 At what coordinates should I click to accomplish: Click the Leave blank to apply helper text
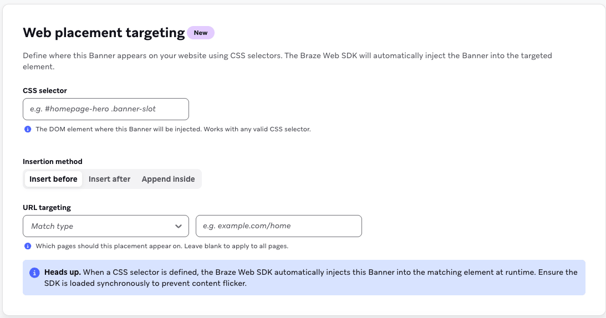[x=236, y=246]
